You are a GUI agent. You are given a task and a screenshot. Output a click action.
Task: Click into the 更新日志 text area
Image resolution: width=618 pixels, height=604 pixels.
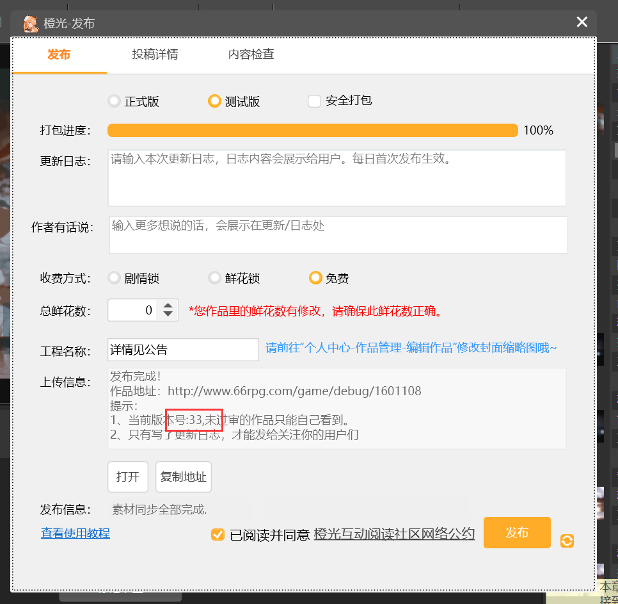(337, 178)
